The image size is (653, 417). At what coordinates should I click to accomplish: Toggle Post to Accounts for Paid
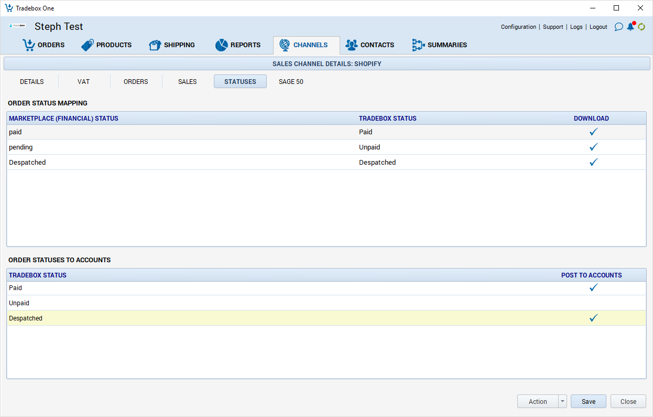593,288
